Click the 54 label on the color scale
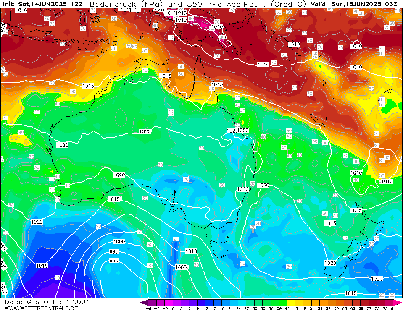 (x=320, y=308)
